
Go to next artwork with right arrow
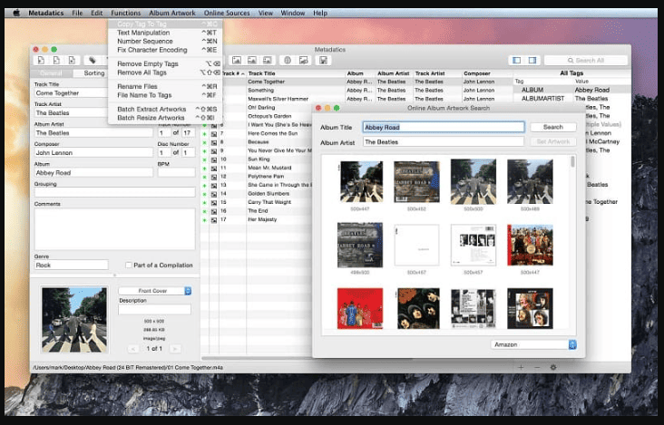(175, 349)
